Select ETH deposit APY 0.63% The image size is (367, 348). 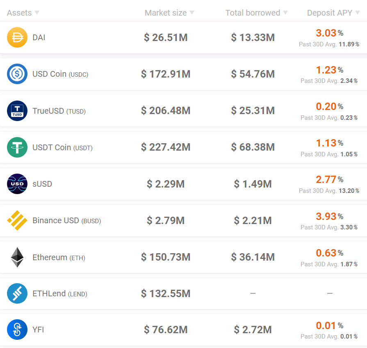pyautogui.click(x=330, y=253)
